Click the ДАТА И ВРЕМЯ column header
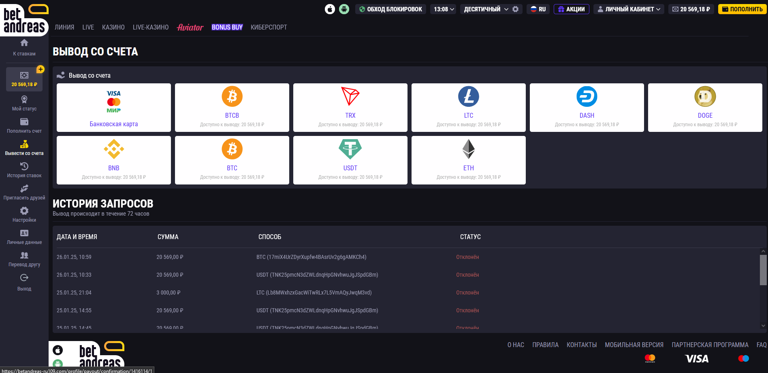Screen dimensions: 768x373 (77, 237)
